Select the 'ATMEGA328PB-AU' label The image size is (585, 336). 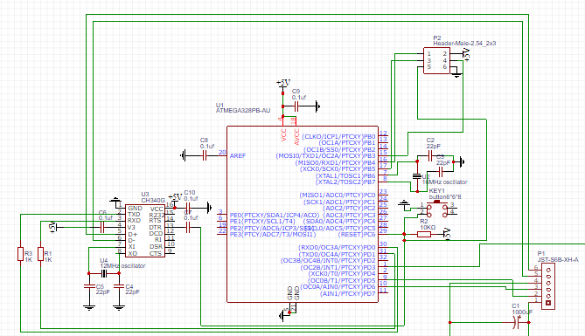pos(243,111)
